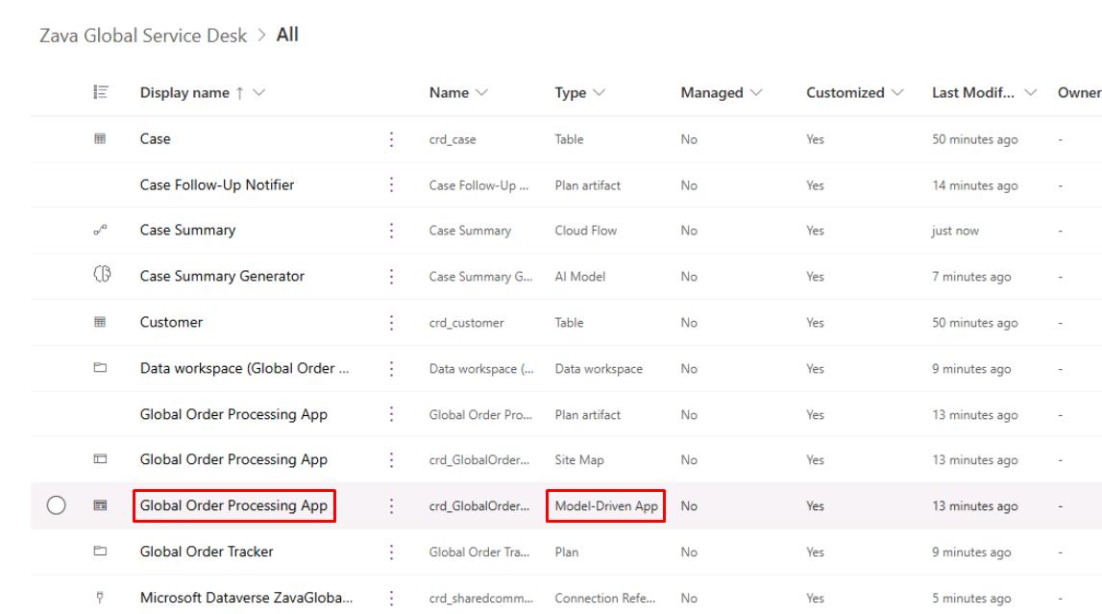Click the list view icon in header
This screenshot has width=1102, height=614.
point(101,92)
